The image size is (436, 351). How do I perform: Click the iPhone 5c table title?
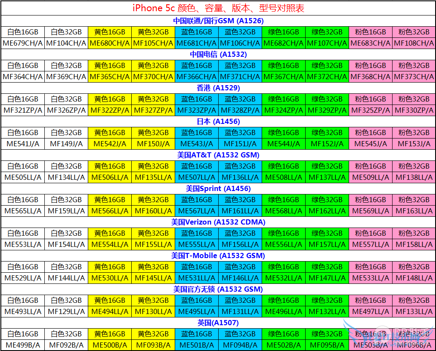coord(218,8)
